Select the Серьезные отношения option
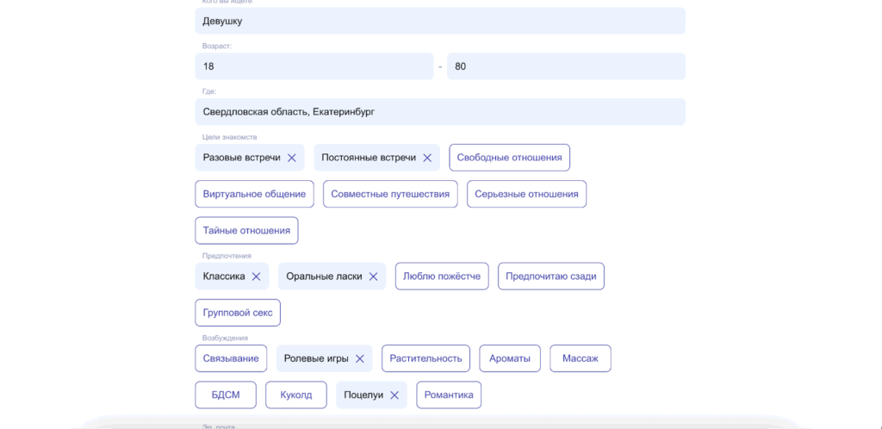The image size is (882, 429). 526,194
